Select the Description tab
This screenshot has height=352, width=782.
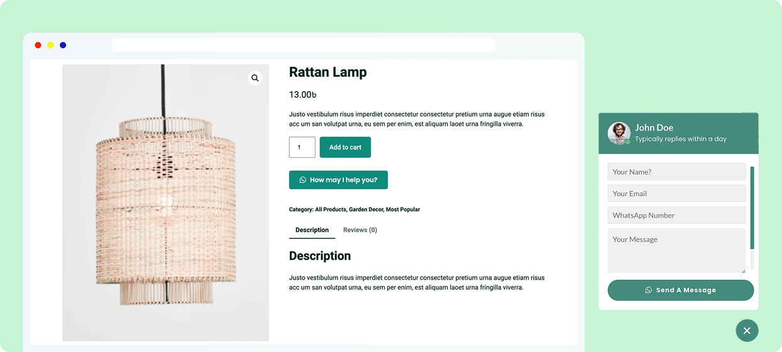(x=312, y=230)
